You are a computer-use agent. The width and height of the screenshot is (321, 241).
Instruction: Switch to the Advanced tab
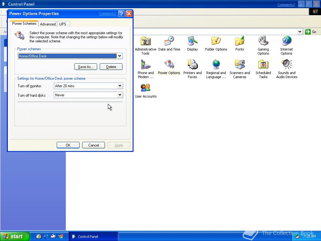pyautogui.click(x=48, y=24)
